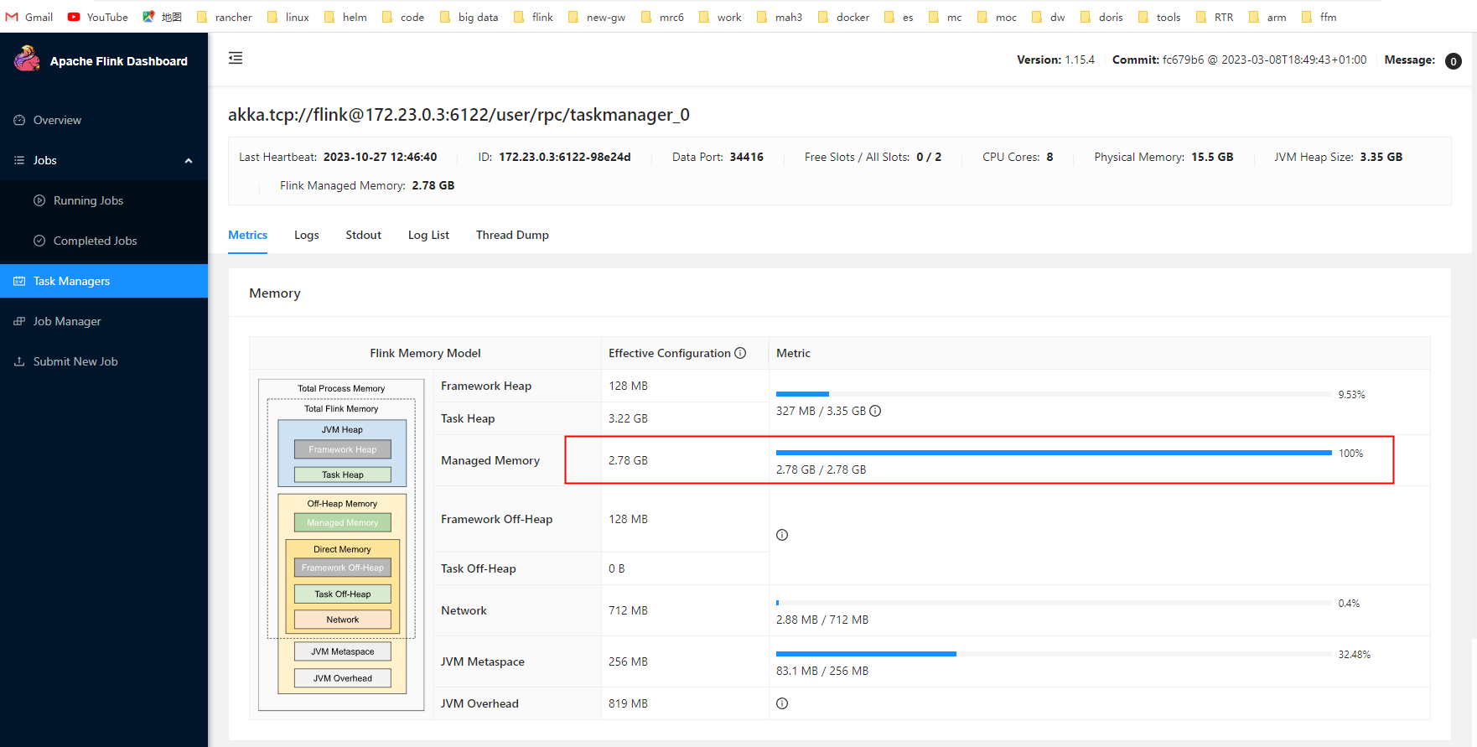Click the Last Heartbeat timestamp
Screen dimensions: 1477x747
coord(381,157)
